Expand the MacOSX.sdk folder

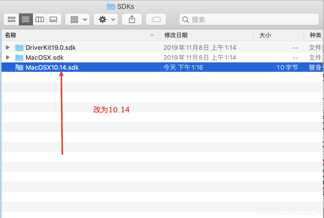click(x=7, y=57)
